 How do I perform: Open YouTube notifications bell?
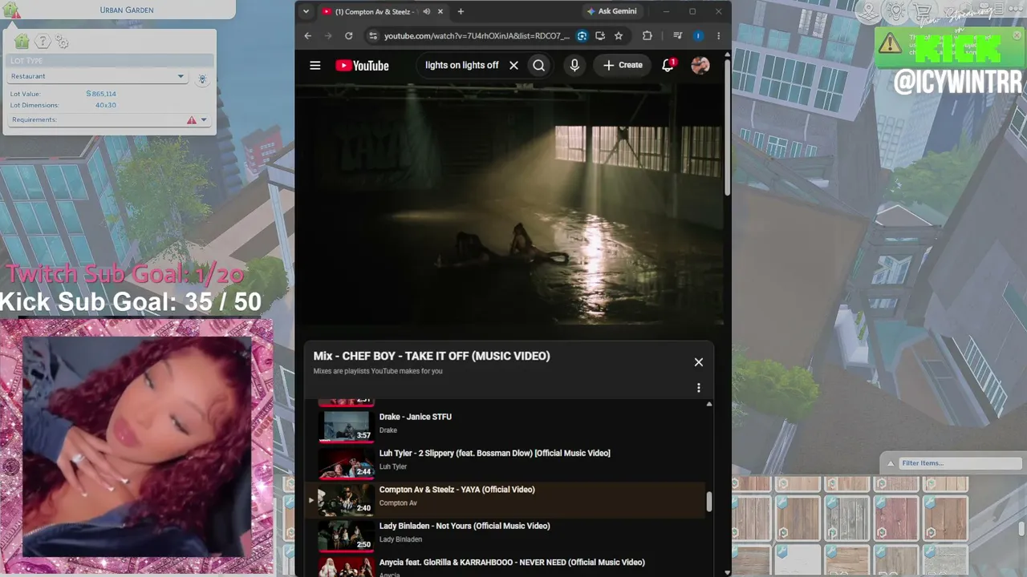pyautogui.click(x=668, y=66)
